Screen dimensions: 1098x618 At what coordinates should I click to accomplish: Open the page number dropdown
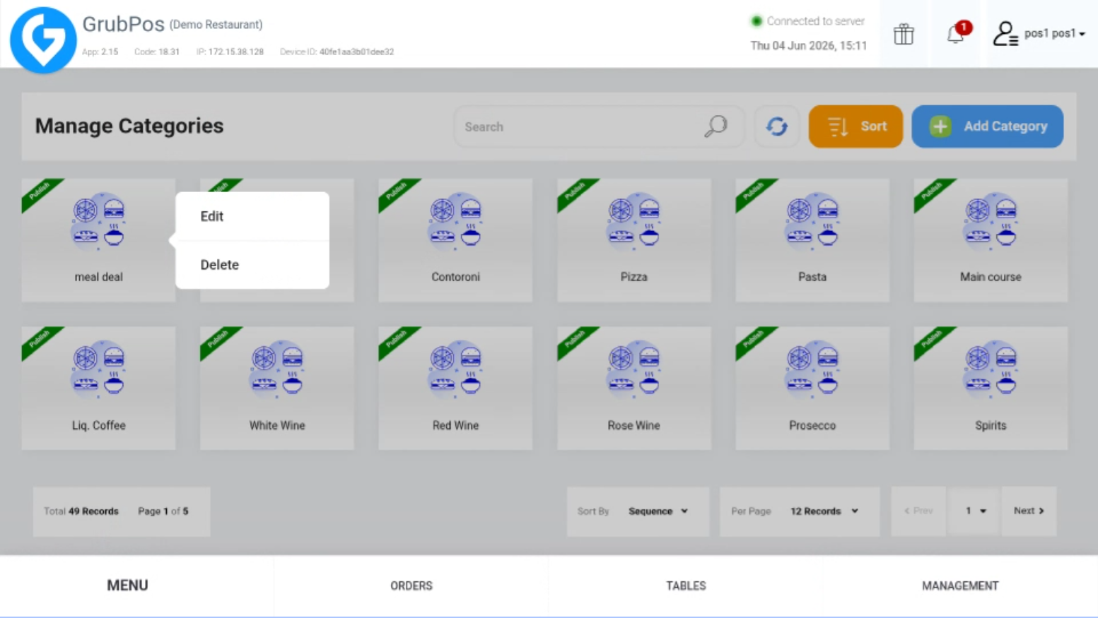coord(975,511)
